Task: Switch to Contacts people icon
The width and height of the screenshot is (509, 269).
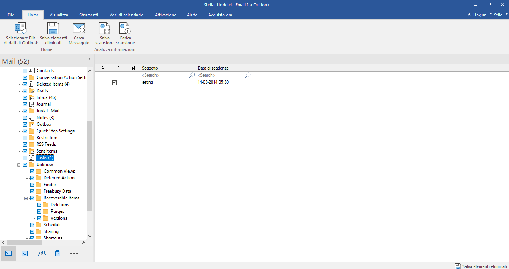Action: [42, 253]
